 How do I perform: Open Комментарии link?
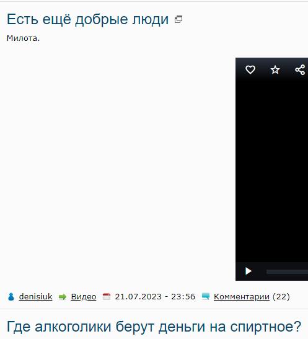coord(242,296)
